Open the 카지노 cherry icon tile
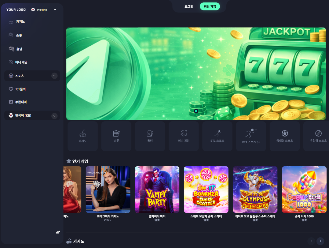329x248 pixels. (83, 136)
